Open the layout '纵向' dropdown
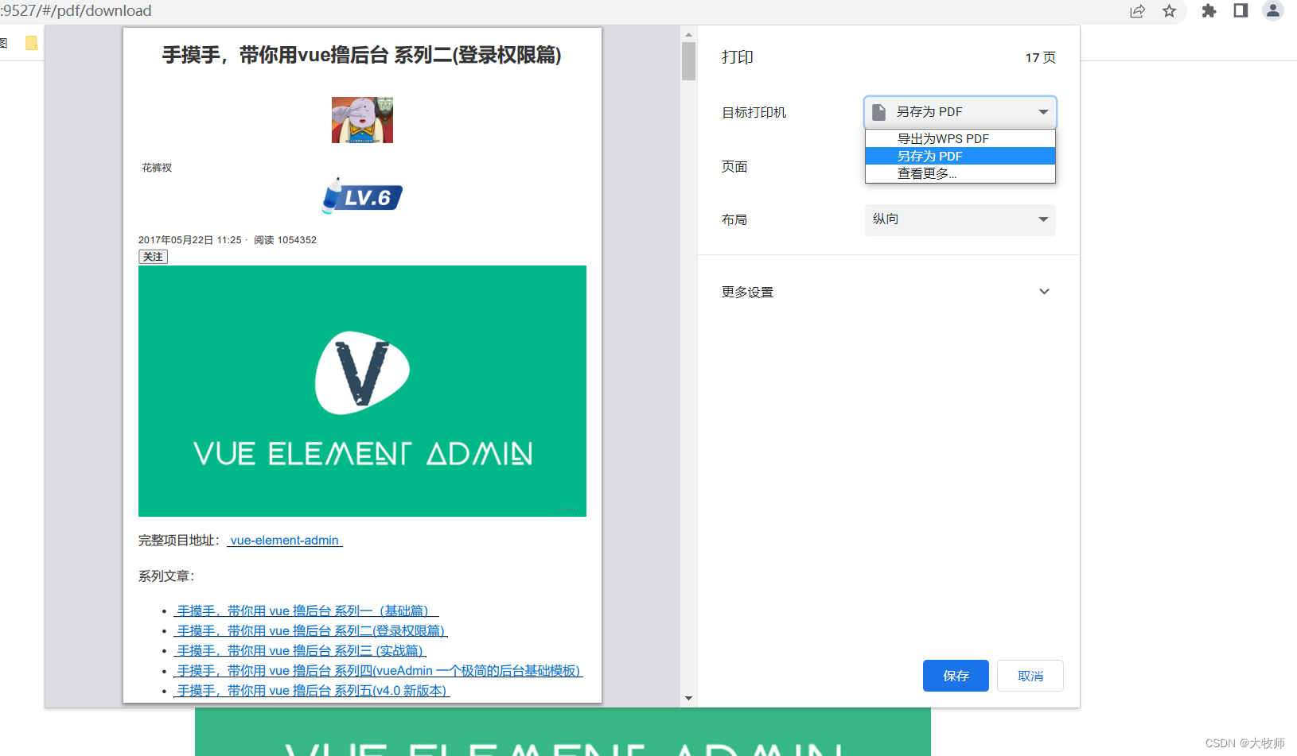1297x756 pixels. pos(960,219)
